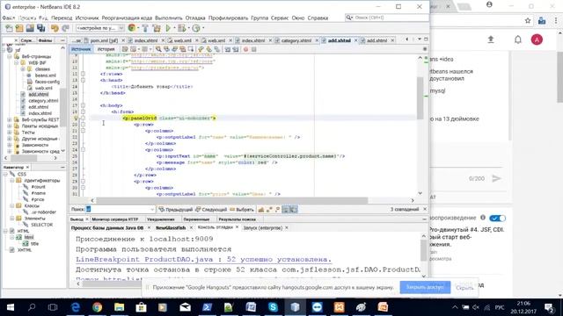
Task: Close the search bar with X
Action: (x=425, y=209)
